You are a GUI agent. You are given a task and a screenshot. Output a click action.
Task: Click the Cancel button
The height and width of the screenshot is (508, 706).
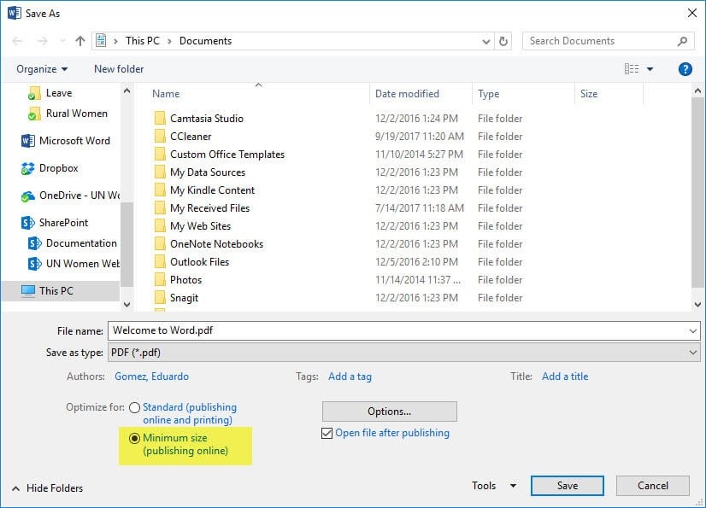(x=653, y=486)
